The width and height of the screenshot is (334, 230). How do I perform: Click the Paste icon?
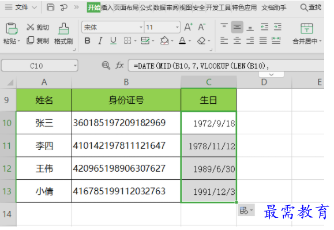click(x=12, y=28)
